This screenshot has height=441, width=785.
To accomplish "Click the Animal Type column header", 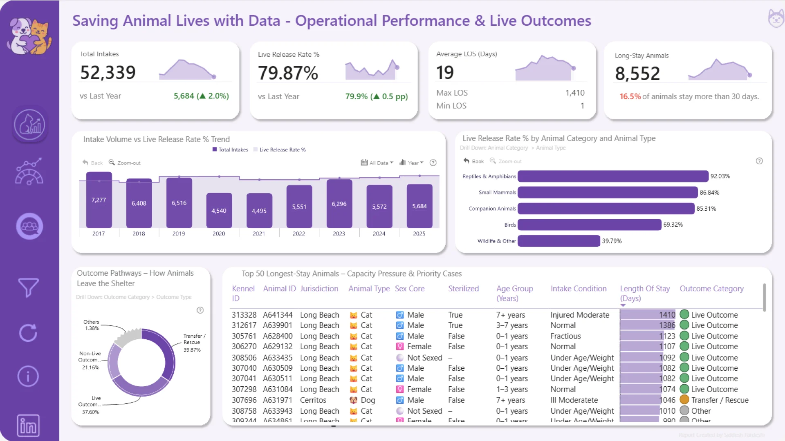I will click(369, 289).
